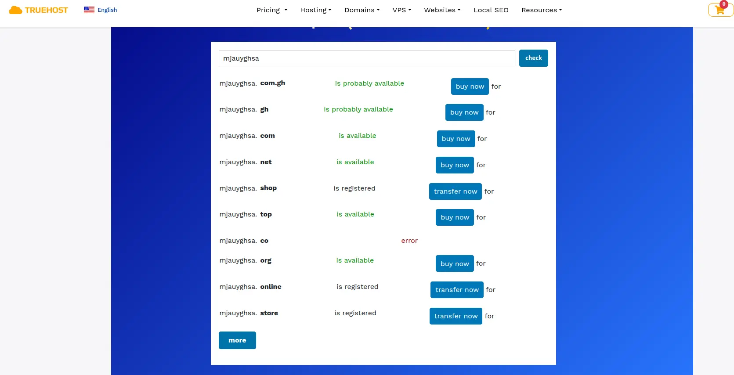Select the 'error' text for .co
This screenshot has width=734, height=375.
point(409,241)
